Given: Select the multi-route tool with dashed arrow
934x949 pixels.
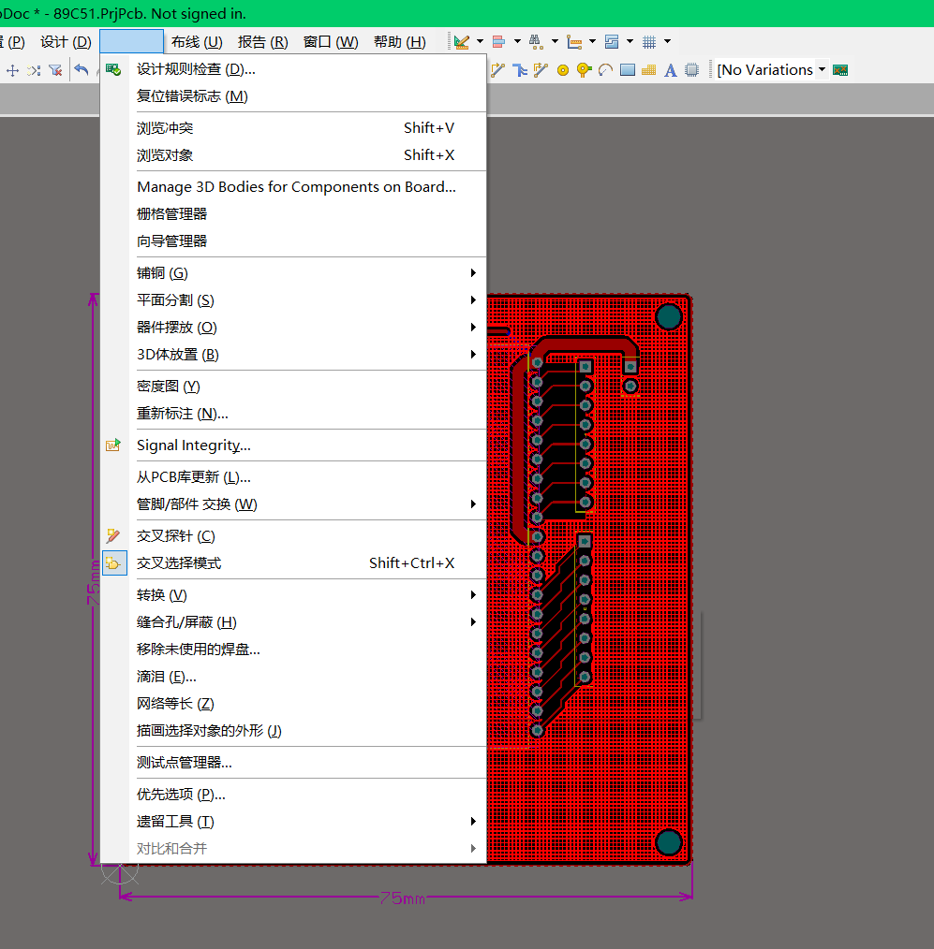Looking at the screenshot, I should click(x=541, y=70).
